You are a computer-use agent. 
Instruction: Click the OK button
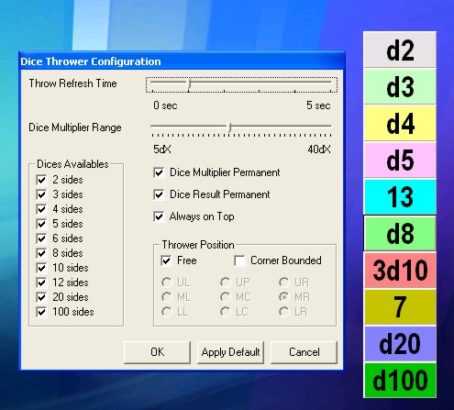click(157, 352)
